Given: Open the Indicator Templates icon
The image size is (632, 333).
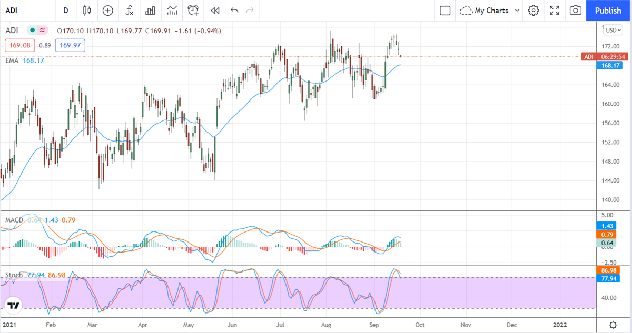Looking at the screenshot, I should coord(172,11).
